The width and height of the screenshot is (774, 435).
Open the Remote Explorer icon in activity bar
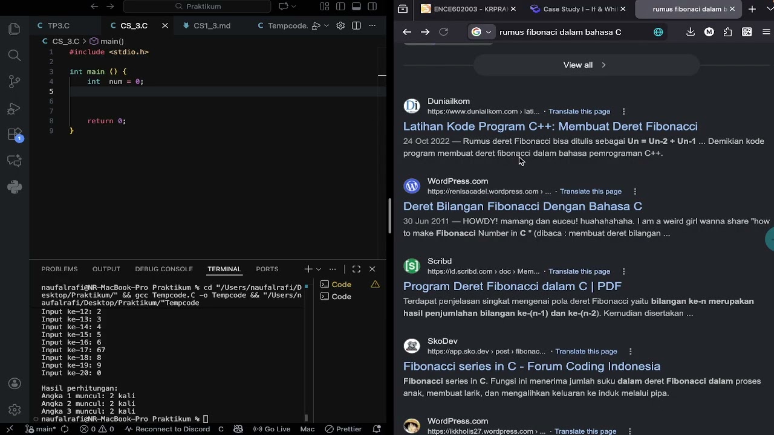click(x=15, y=161)
